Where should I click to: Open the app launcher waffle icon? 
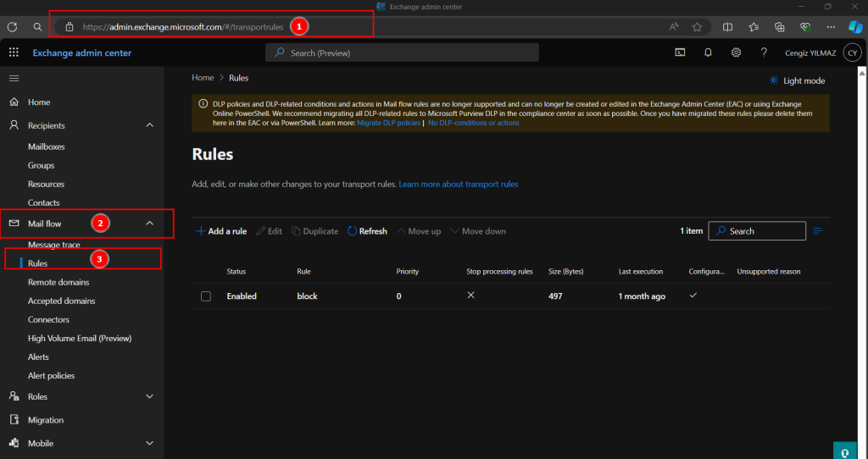(x=14, y=53)
